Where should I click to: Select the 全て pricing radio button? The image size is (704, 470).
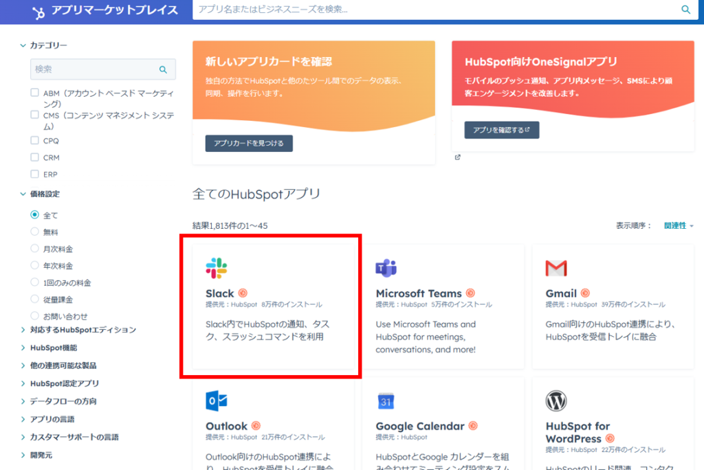[x=34, y=214]
